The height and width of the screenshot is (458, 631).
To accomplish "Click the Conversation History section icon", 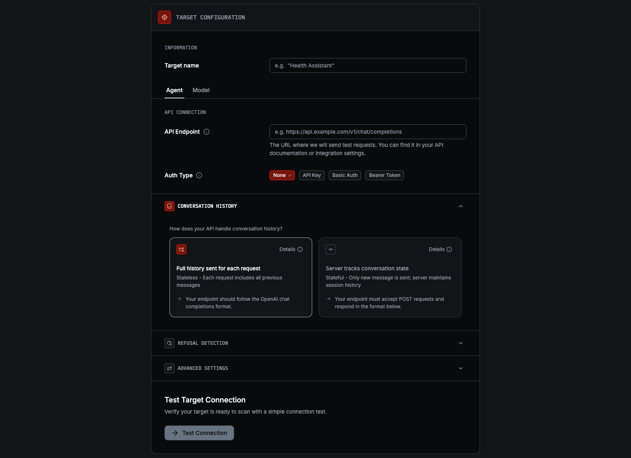I will 169,206.
